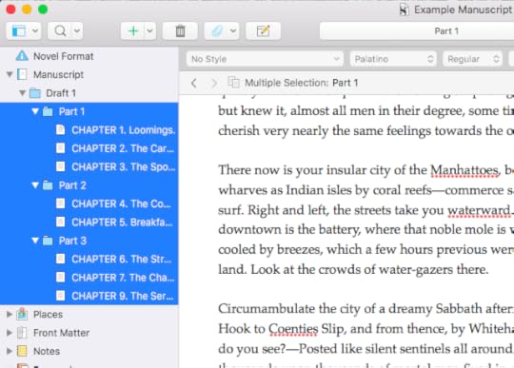Click the Novel Format warning triangle icon
The image size is (514, 368).
click(x=22, y=56)
